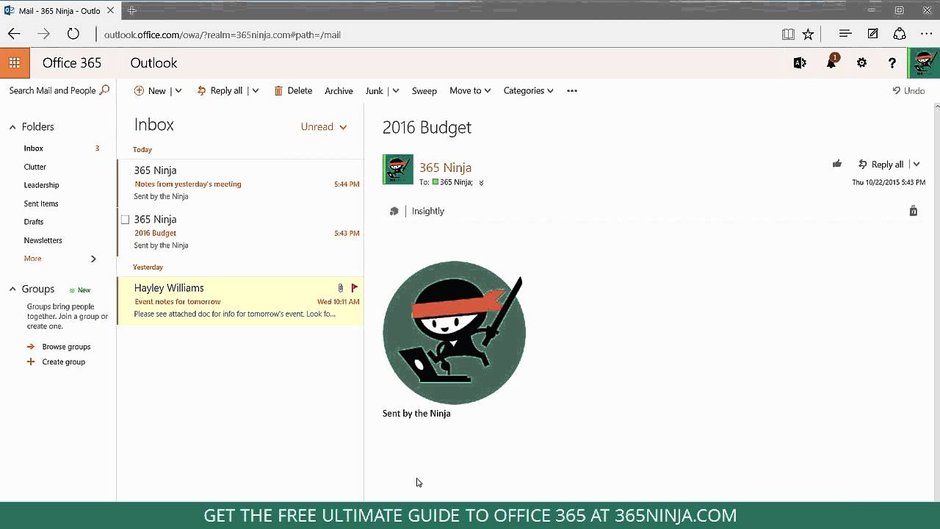Click the search magnifier icon
The width and height of the screenshot is (940, 529).
tap(104, 90)
